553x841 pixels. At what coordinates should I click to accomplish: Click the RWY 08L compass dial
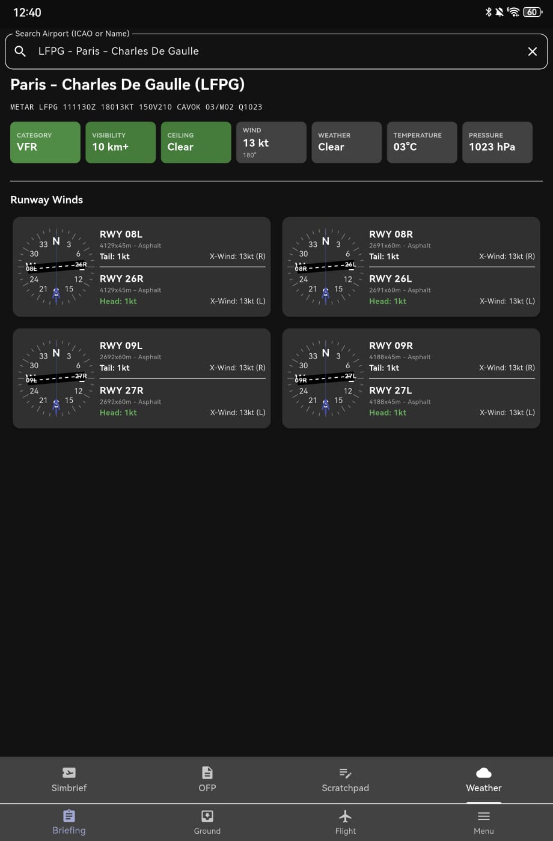tap(56, 267)
